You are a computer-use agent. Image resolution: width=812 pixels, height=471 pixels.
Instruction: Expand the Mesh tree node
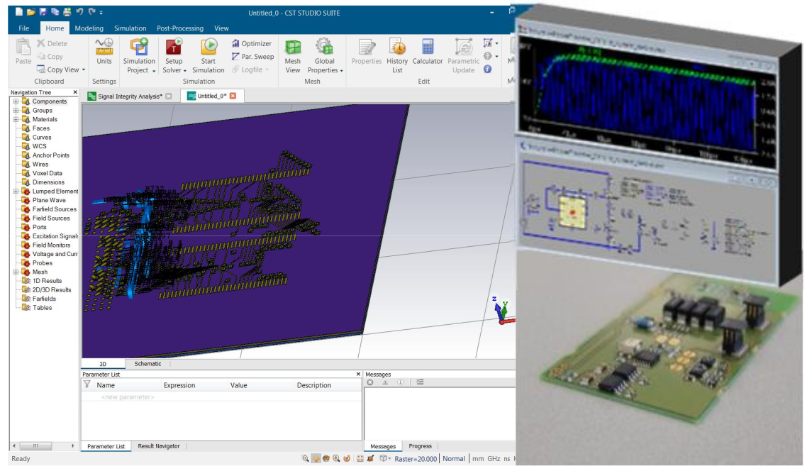16,272
